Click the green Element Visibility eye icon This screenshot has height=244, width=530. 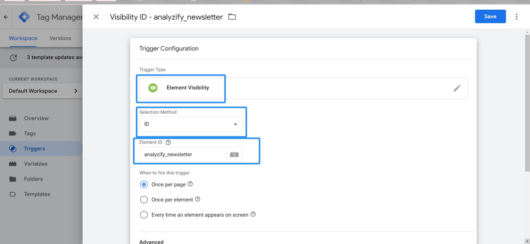coord(153,88)
